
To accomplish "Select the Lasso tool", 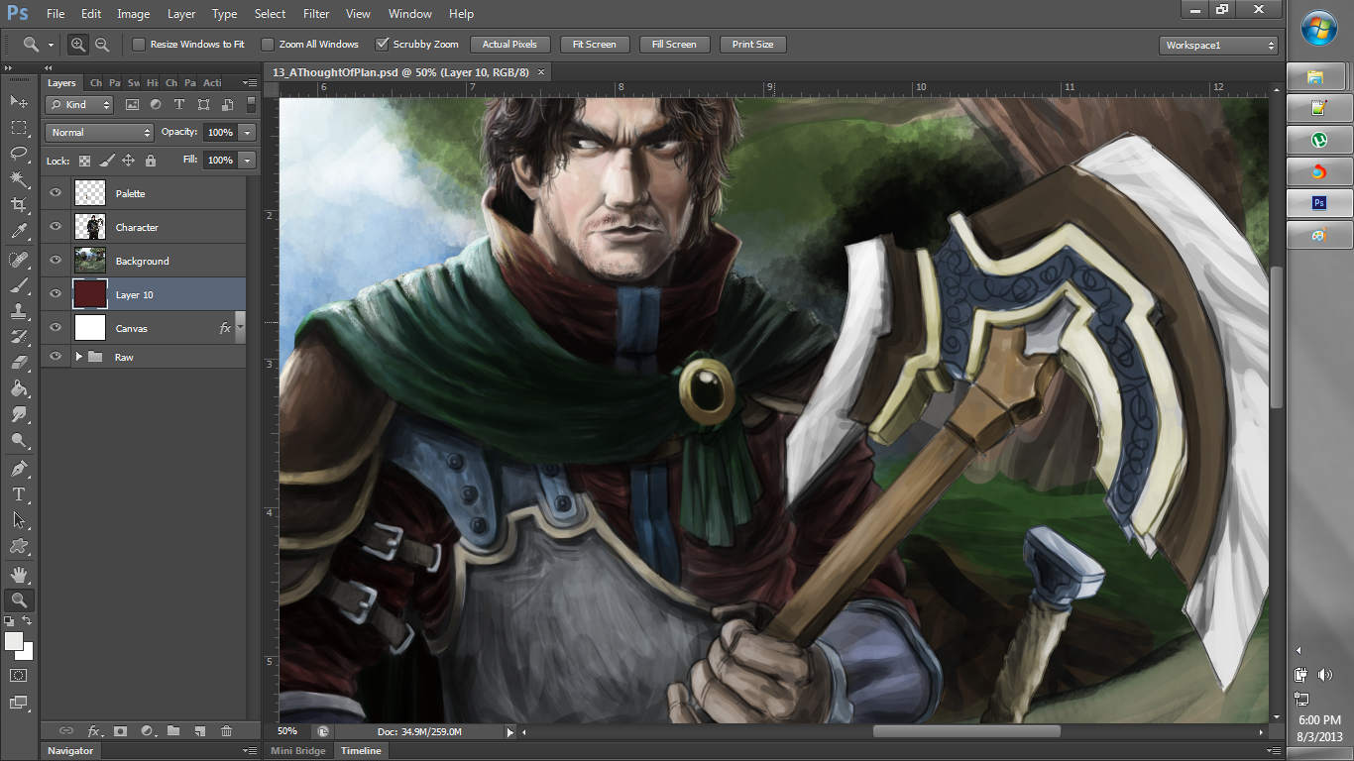I will pos(19,154).
